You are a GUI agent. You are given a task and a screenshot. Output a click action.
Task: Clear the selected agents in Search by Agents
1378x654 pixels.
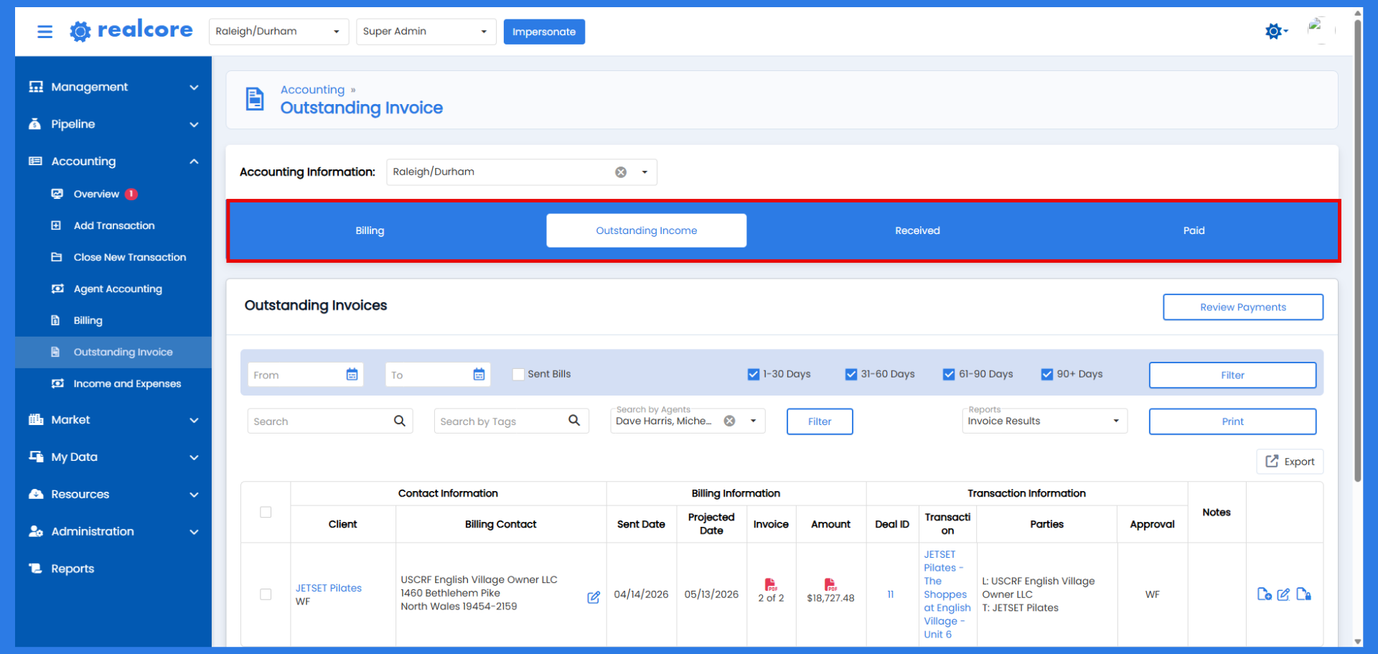729,421
